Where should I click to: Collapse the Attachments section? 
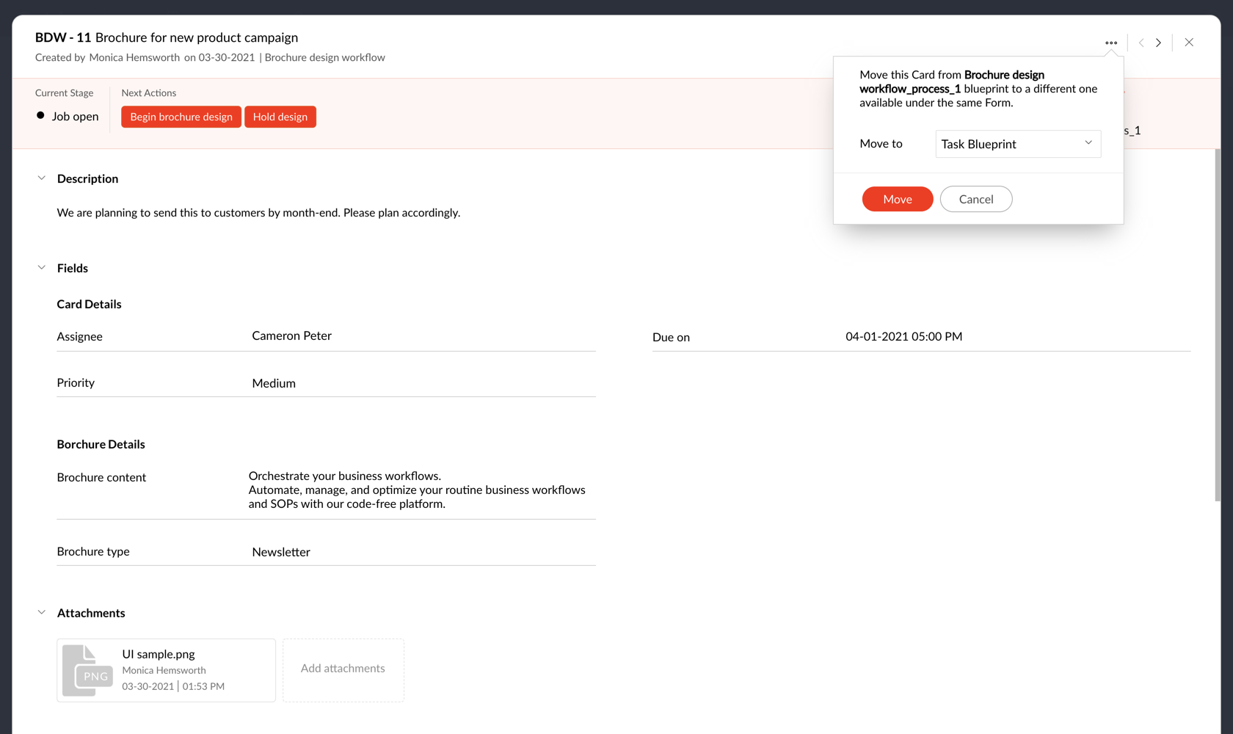click(42, 612)
